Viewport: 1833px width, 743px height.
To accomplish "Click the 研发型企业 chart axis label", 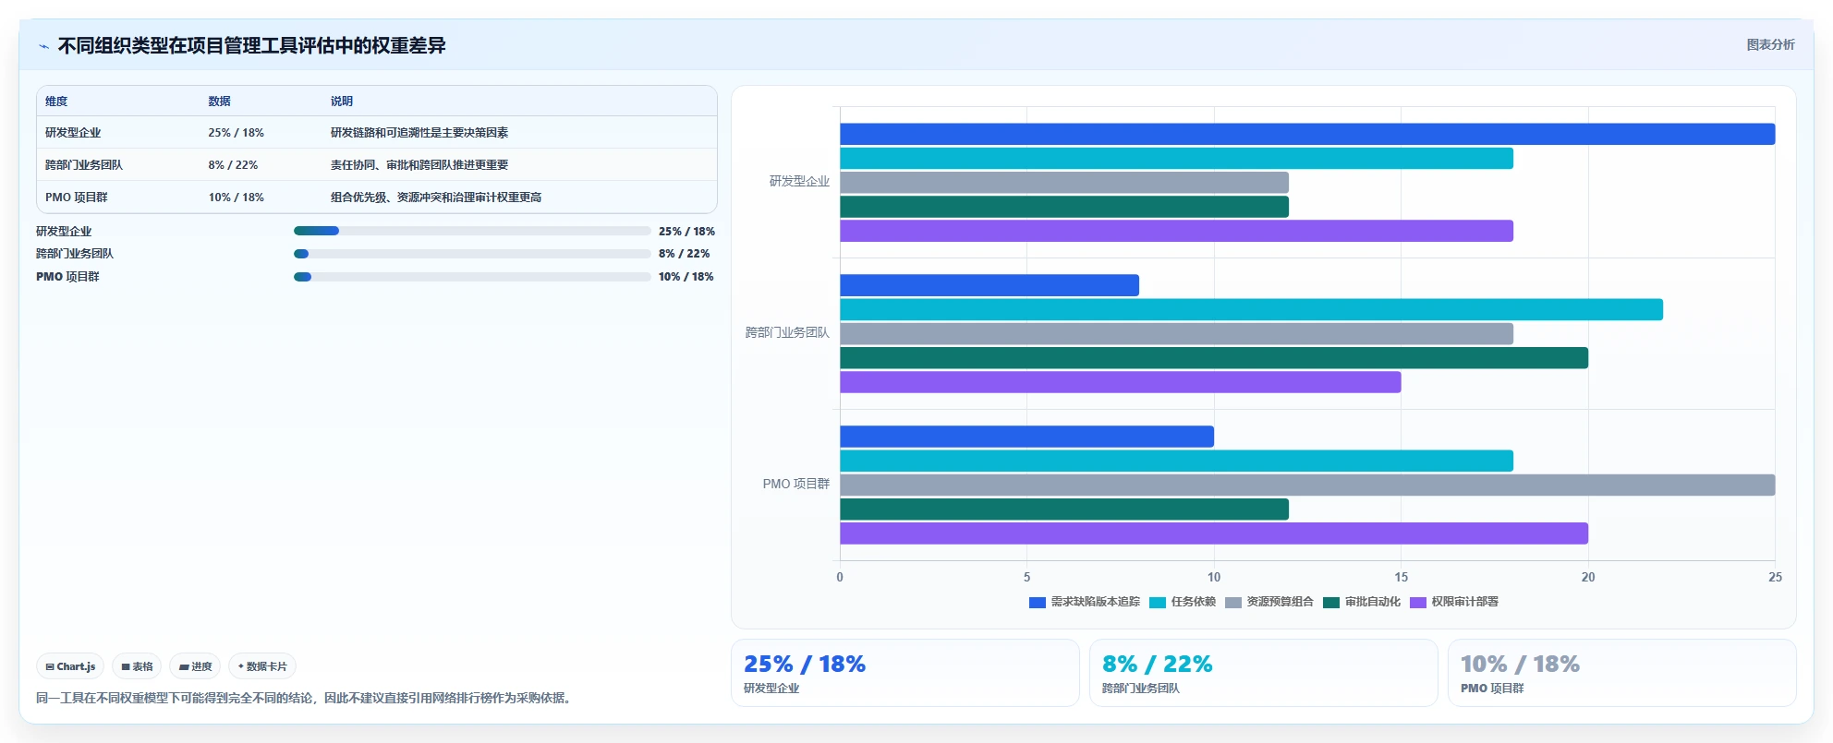I will [x=799, y=182].
